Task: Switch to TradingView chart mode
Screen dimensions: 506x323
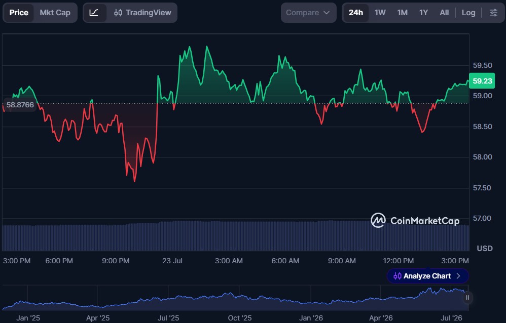Action: [x=142, y=13]
